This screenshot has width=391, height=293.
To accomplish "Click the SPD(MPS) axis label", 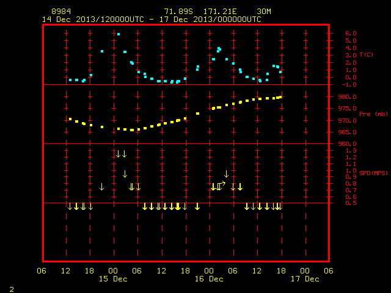I will [x=373, y=173].
